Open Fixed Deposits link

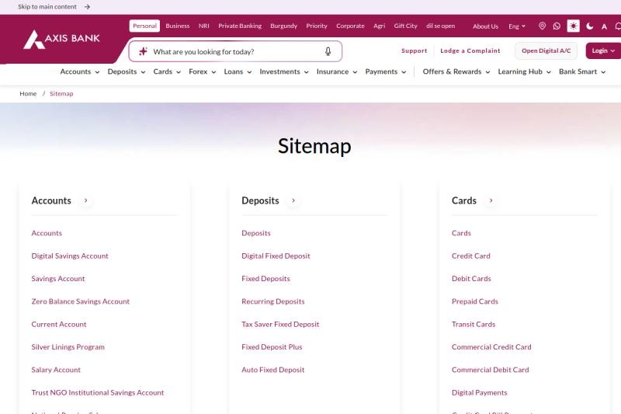pyautogui.click(x=265, y=279)
